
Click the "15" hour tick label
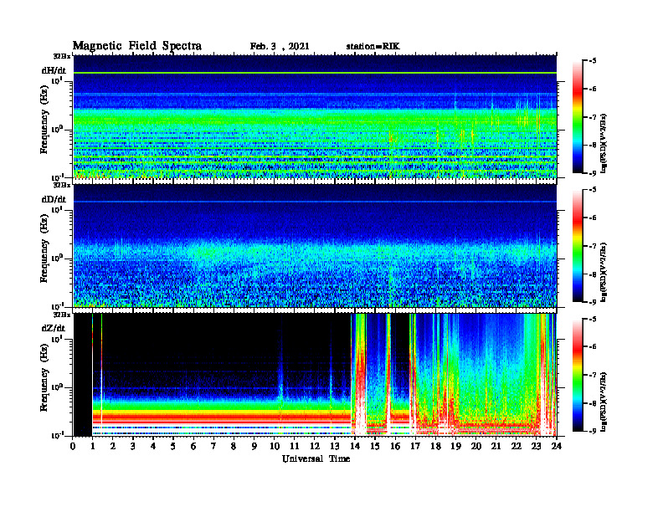coord(375,446)
